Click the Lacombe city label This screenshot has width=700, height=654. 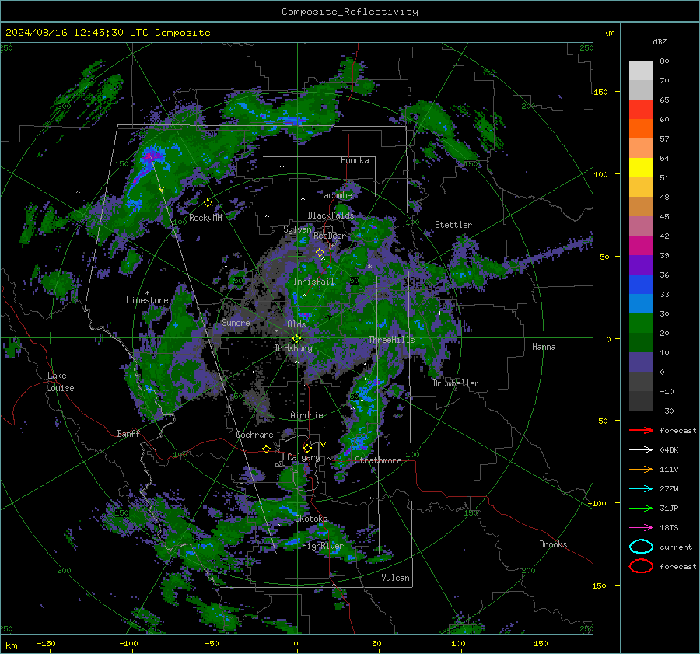click(x=336, y=195)
